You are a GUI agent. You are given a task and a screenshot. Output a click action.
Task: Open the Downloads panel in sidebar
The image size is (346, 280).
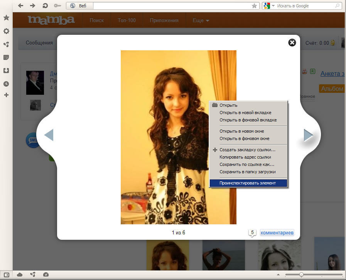pyautogui.click(x=6, y=70)
